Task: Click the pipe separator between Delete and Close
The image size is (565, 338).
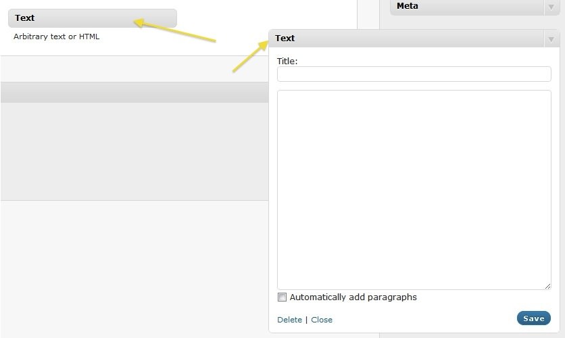Action: pyautogui.click(x=306, y=320)
